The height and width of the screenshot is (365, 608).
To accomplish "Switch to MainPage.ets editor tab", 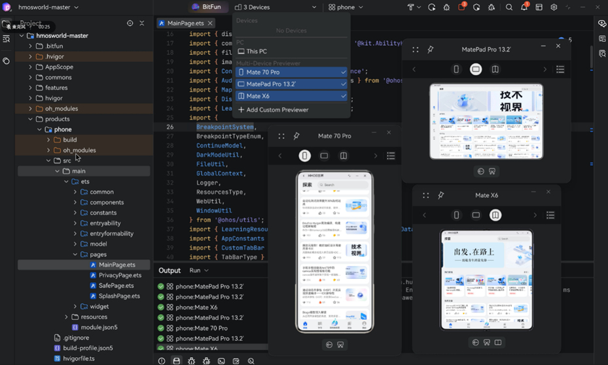I will coord(185,24).
